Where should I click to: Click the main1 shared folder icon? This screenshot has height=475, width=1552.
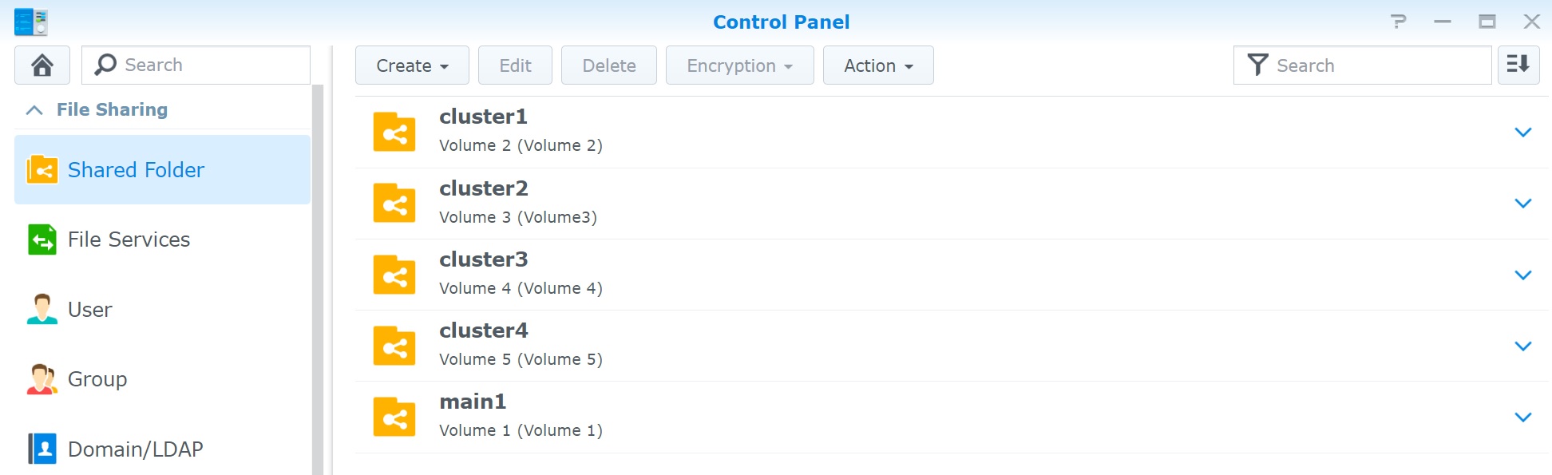click(x=394, y=417)
